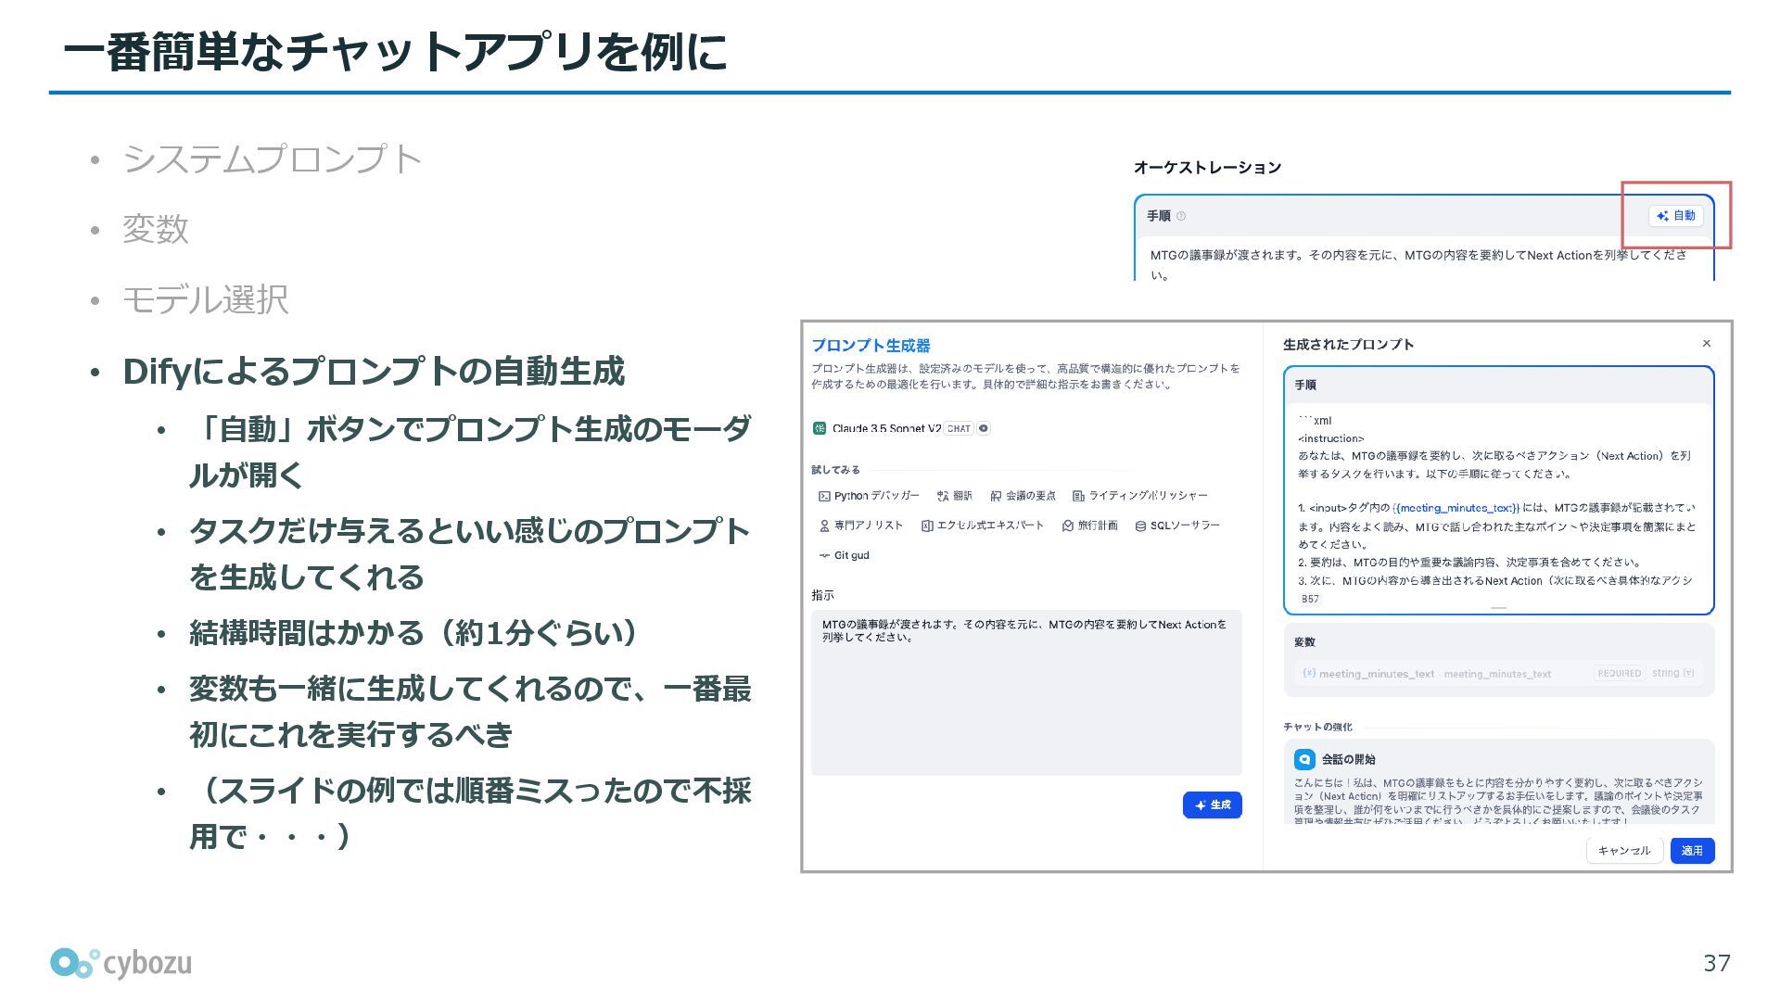Screen dimensions: 1780x1001
Task: Click the Difyによるプロンプトの自動生成 bullet
Action: click(374, 371)
